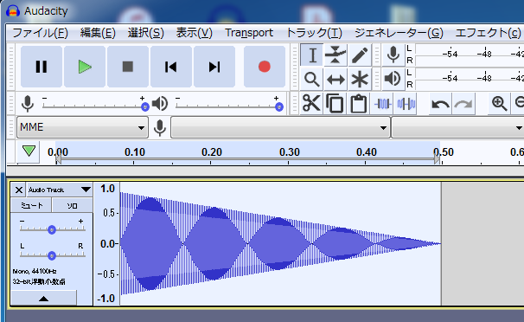Screen dimensions: 524x322
Task: Skip to end of the track
Action: tap(214, 67)
